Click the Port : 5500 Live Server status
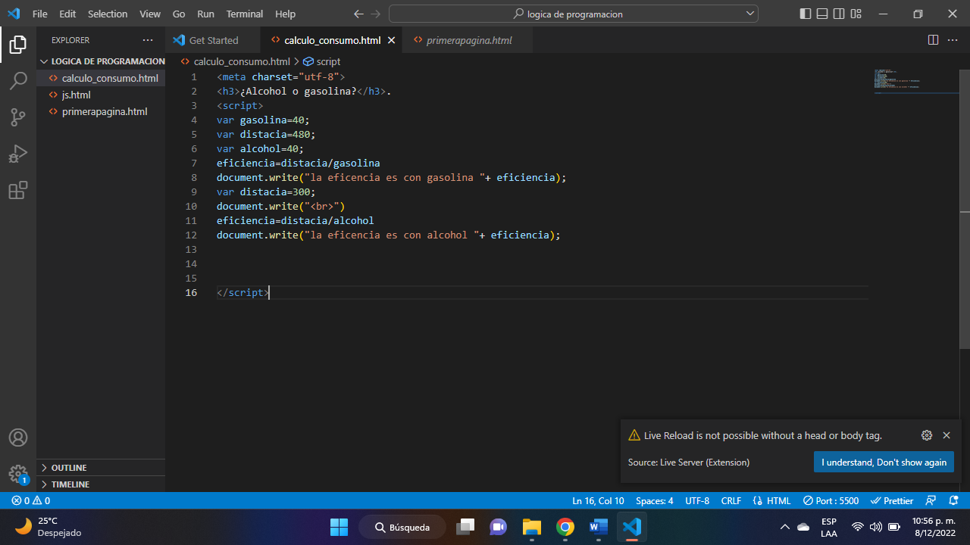This screenshot has width=970, height=545. (x=831, y=500)
